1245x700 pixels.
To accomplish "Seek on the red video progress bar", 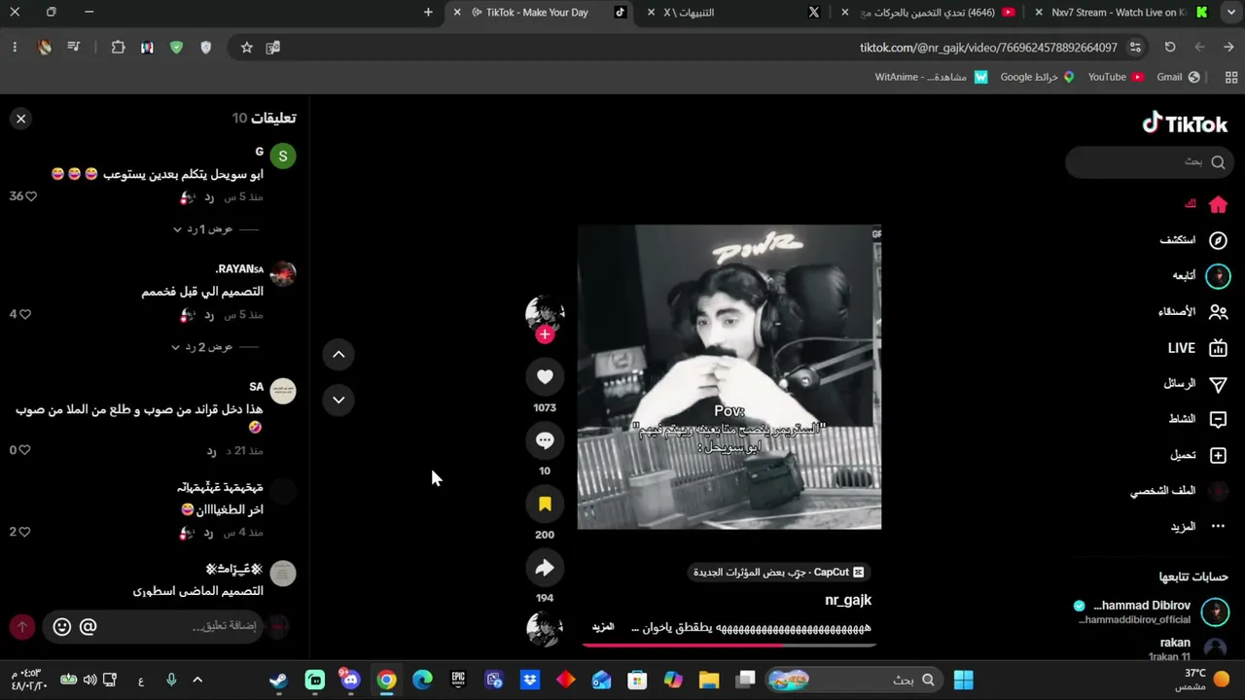I will [x=729, y=644].
